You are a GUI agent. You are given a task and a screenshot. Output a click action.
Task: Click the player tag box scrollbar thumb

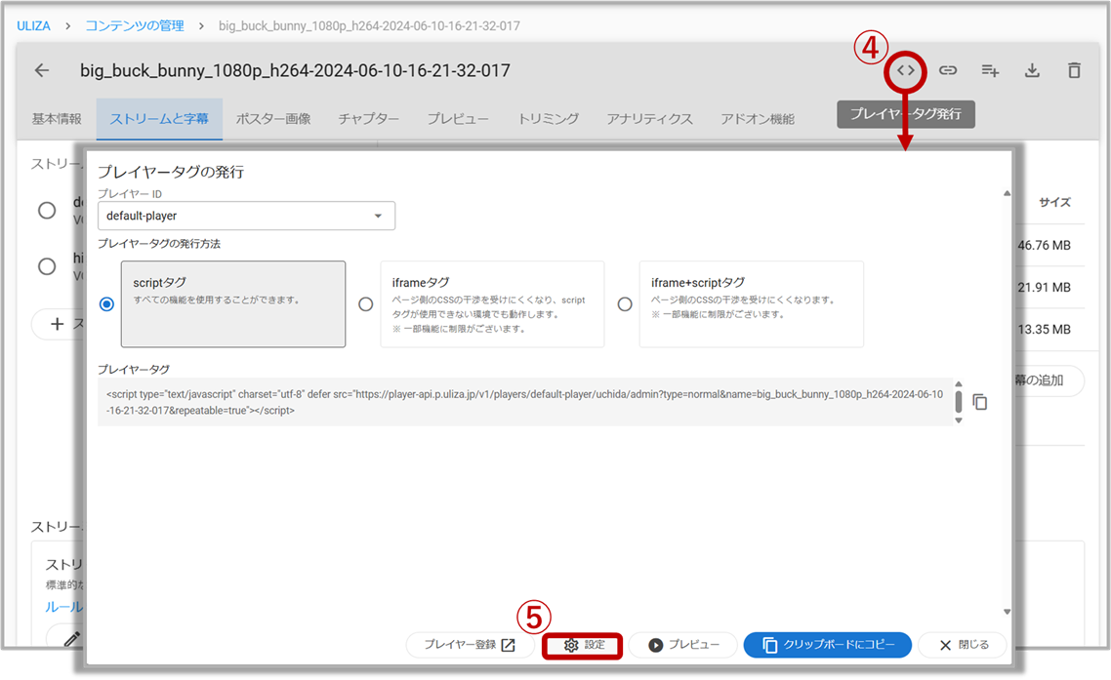tap(959, 402)
